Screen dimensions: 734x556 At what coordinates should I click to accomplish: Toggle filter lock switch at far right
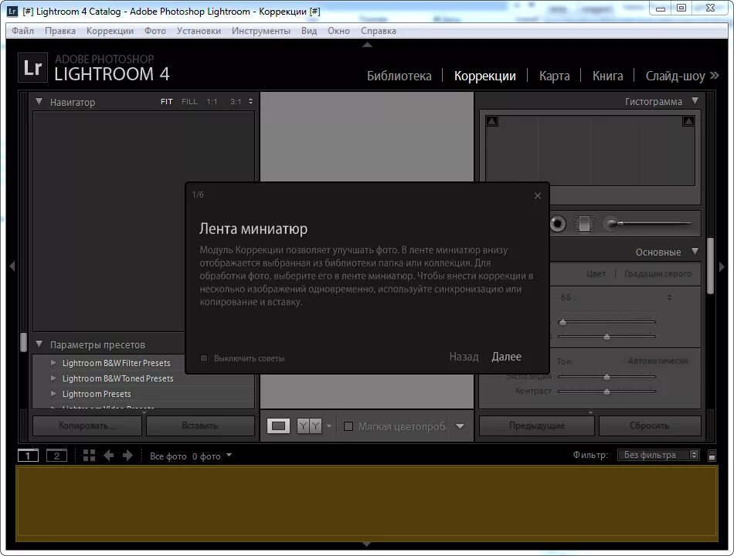(712, 456)
